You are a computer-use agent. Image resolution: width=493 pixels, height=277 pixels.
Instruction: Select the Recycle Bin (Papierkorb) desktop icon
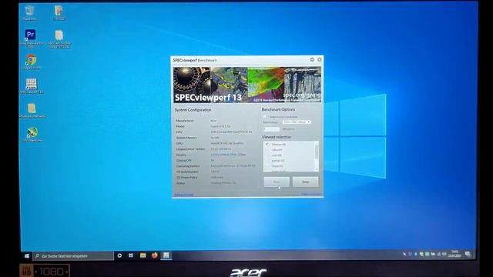(x=29, y=13)
